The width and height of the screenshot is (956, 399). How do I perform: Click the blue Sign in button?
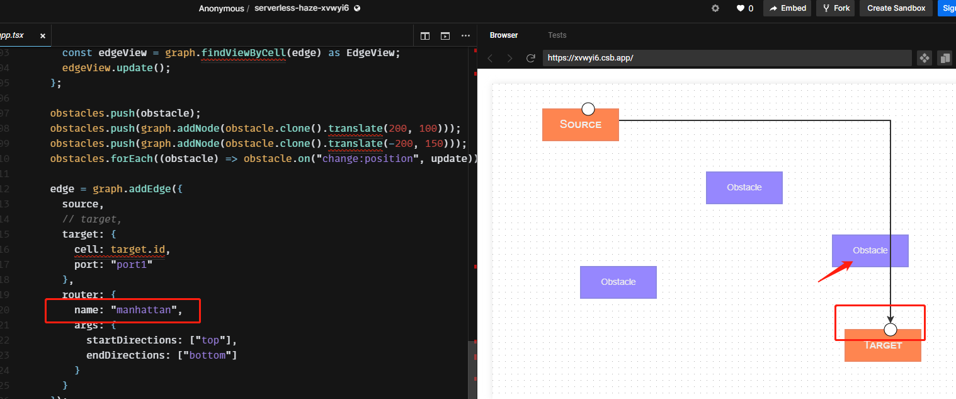947,8
